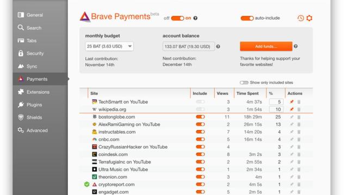Image resolution: width=348 pixels, height=195 pixels.
Task: Toggle include for wikipedia.org
Action: (200, 109)
